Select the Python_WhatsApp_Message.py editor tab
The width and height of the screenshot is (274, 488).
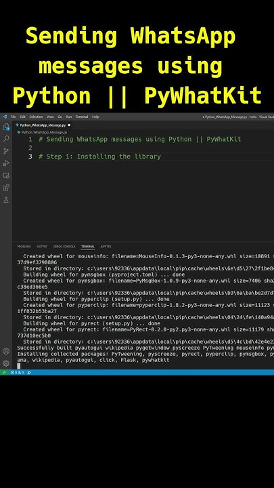[x=43, y=125]
